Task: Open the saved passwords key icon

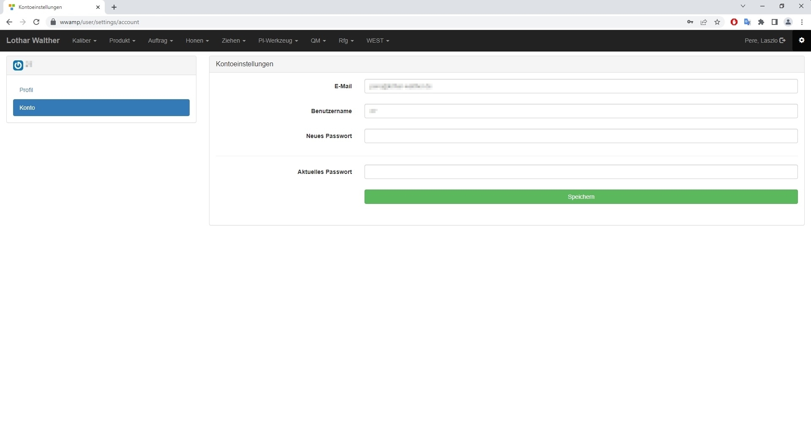Action: coord(690,22)
